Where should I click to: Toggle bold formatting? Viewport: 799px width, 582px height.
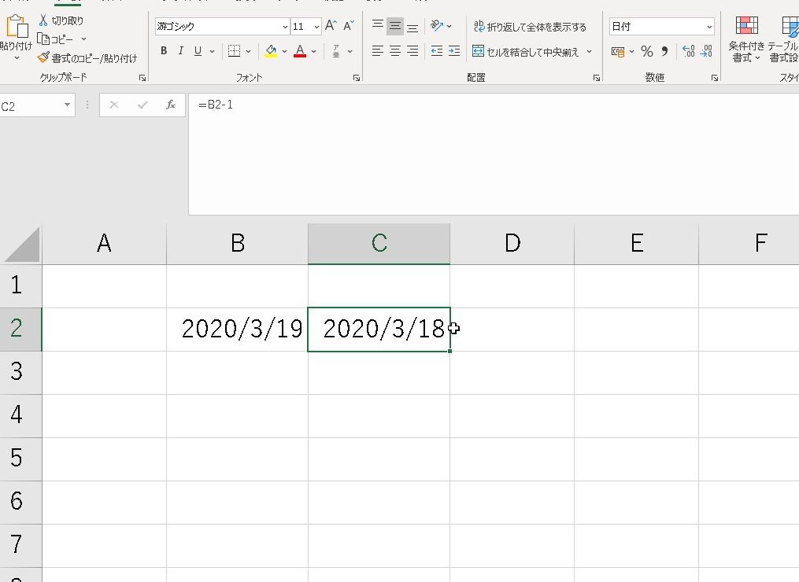coord(164,52)
